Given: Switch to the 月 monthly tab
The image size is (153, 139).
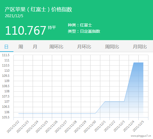Looking at the screenshot, I should [x=35, y=47].
